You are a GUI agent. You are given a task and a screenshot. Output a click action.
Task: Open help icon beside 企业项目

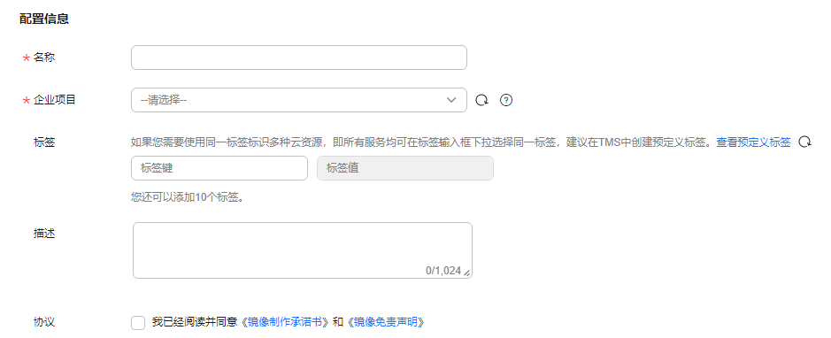tap(506, 100)
